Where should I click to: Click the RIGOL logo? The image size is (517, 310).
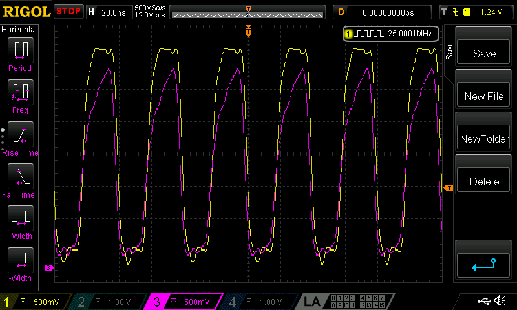tap(26, 12)
